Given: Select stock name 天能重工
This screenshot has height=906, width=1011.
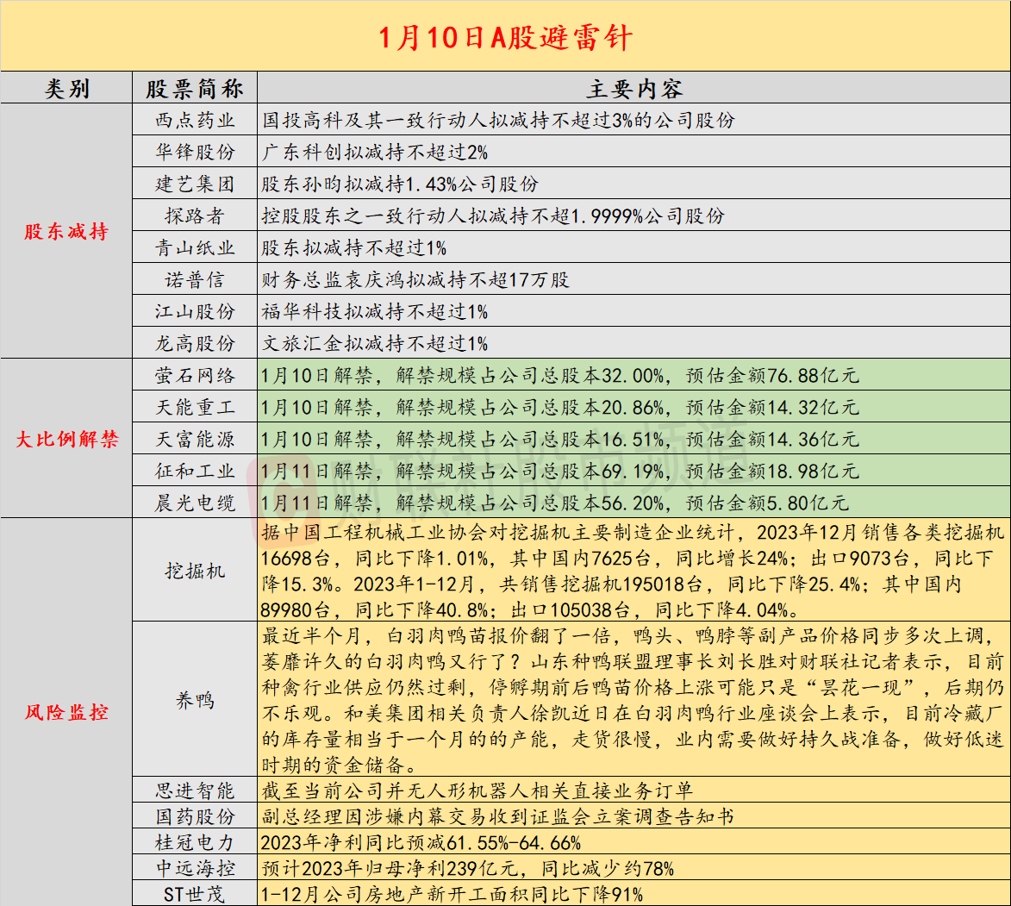Looking at the screenshot, I should point(195,407).
